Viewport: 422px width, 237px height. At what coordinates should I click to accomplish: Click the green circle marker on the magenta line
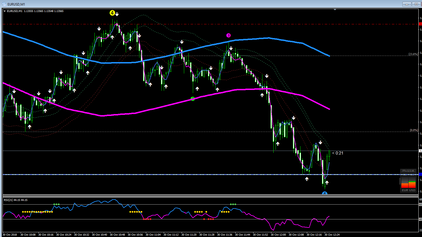point(193,99)
